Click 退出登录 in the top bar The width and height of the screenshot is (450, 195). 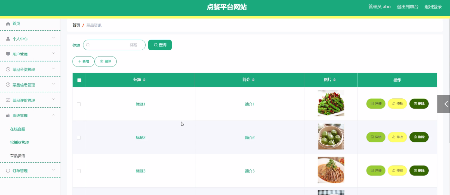pos(433,7)
